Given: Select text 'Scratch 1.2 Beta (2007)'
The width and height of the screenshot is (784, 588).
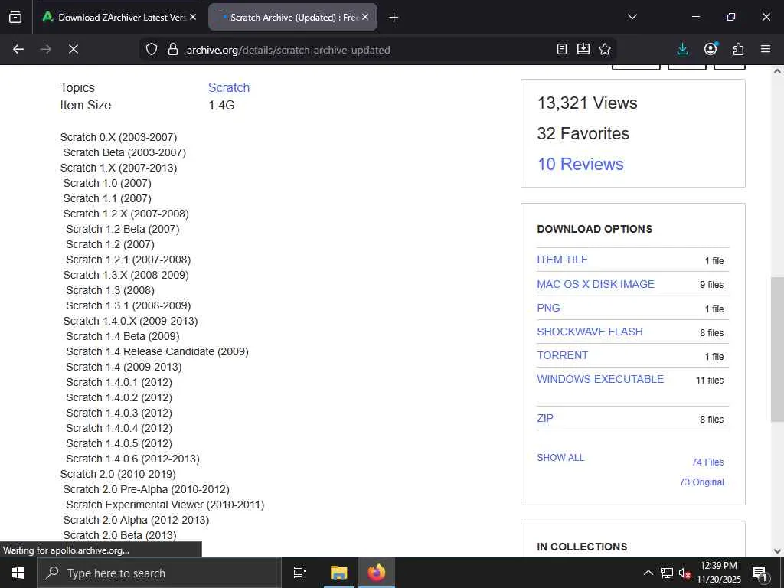Looking at the screenshot, I should pyautogui.click(x=122, y=229).
